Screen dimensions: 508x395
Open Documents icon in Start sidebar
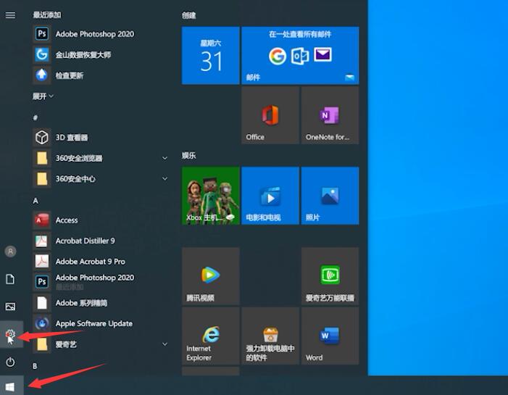(10, 279)
